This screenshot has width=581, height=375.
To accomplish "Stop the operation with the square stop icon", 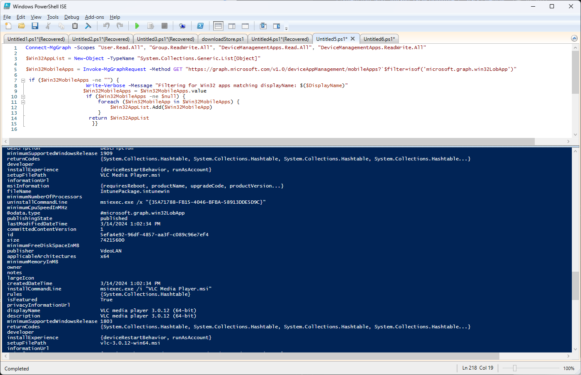I will (165, 26).
